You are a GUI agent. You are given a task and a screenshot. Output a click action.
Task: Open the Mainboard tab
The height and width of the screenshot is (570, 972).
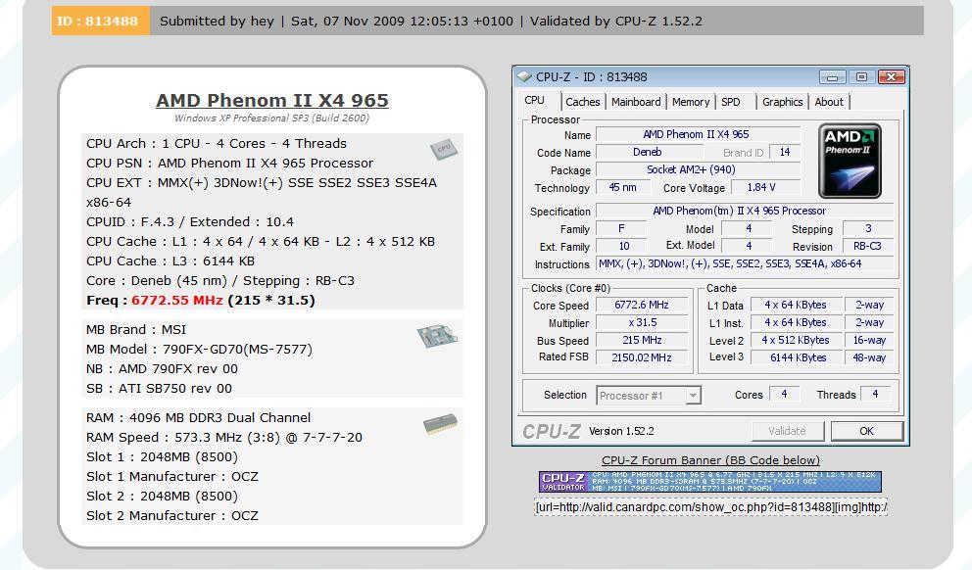pos(636,102)
